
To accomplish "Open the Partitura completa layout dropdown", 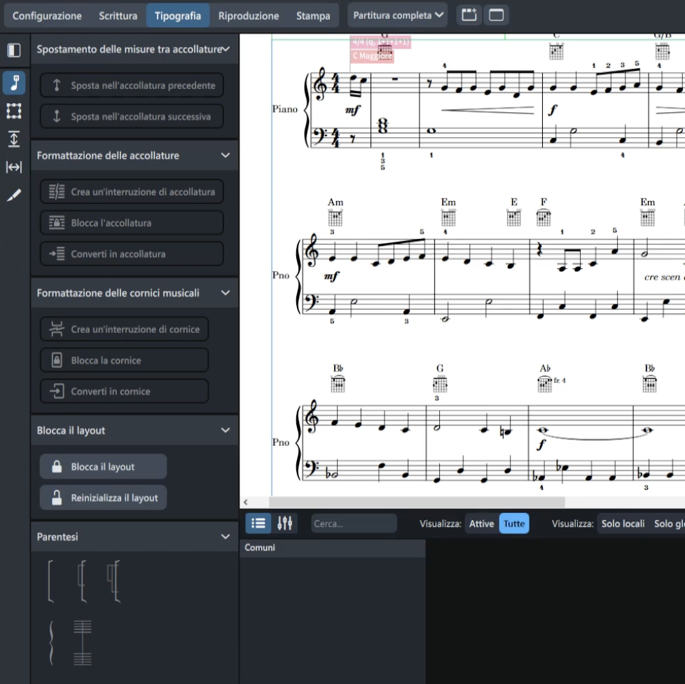I will click(x=397, y=15).
